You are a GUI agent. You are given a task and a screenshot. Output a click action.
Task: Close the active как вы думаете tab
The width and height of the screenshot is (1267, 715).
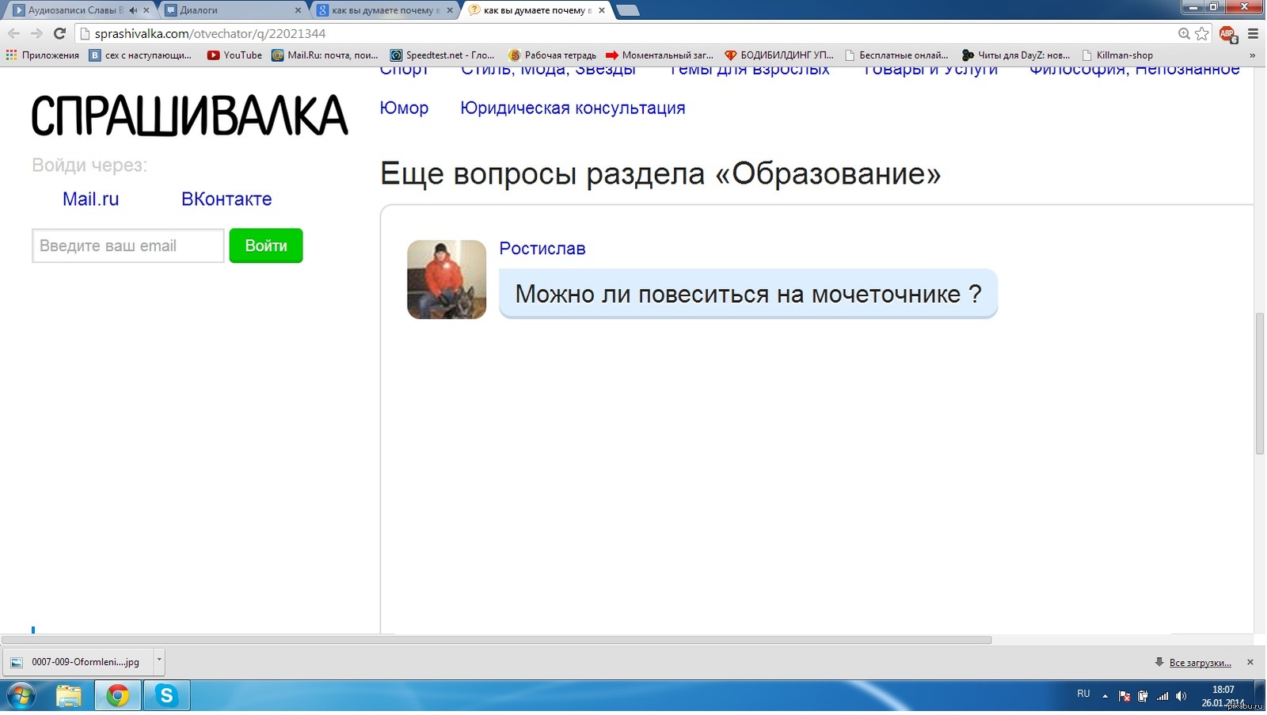(602, 10)
